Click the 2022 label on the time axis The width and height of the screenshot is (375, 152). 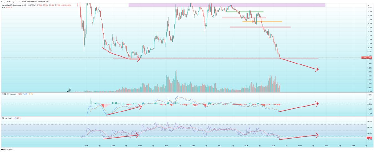click(193, 145)
